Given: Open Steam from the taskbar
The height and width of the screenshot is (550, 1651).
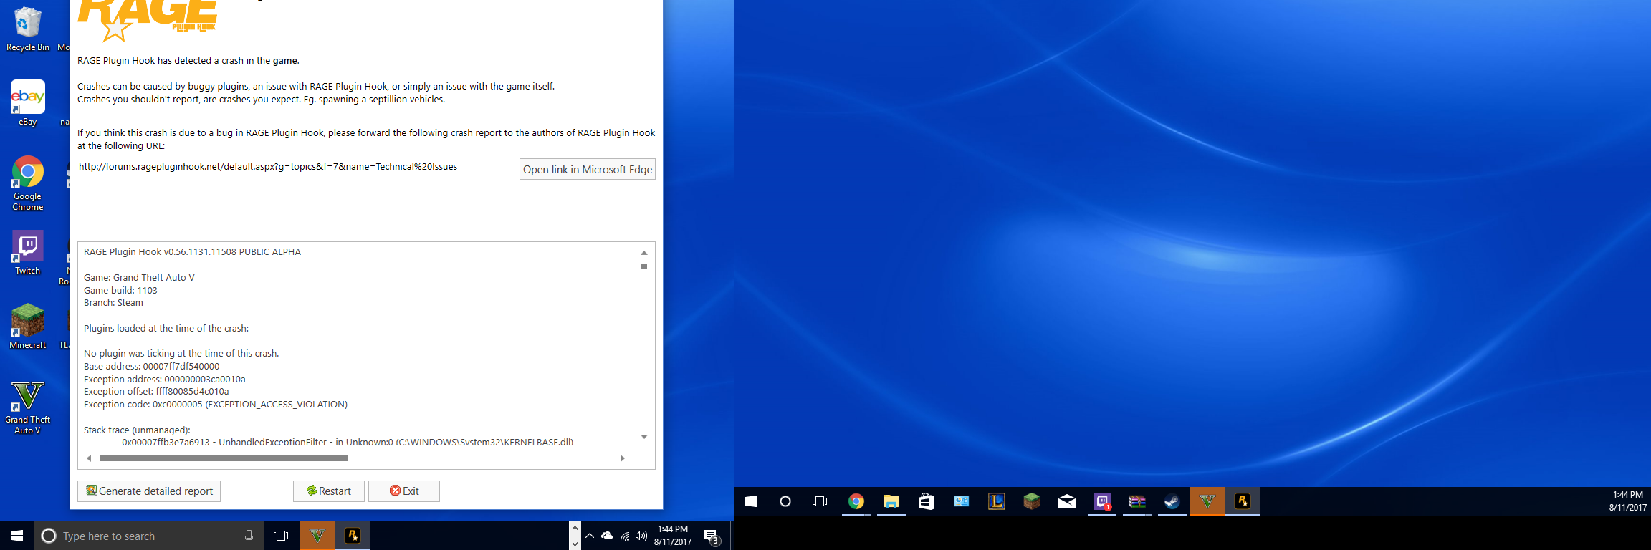Looking at the screenshot, I should [x=1172, y=501].
